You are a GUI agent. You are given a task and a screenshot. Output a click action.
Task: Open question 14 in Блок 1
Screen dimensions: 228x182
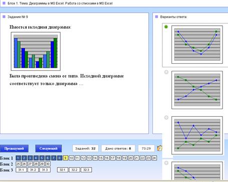(95, 158)
